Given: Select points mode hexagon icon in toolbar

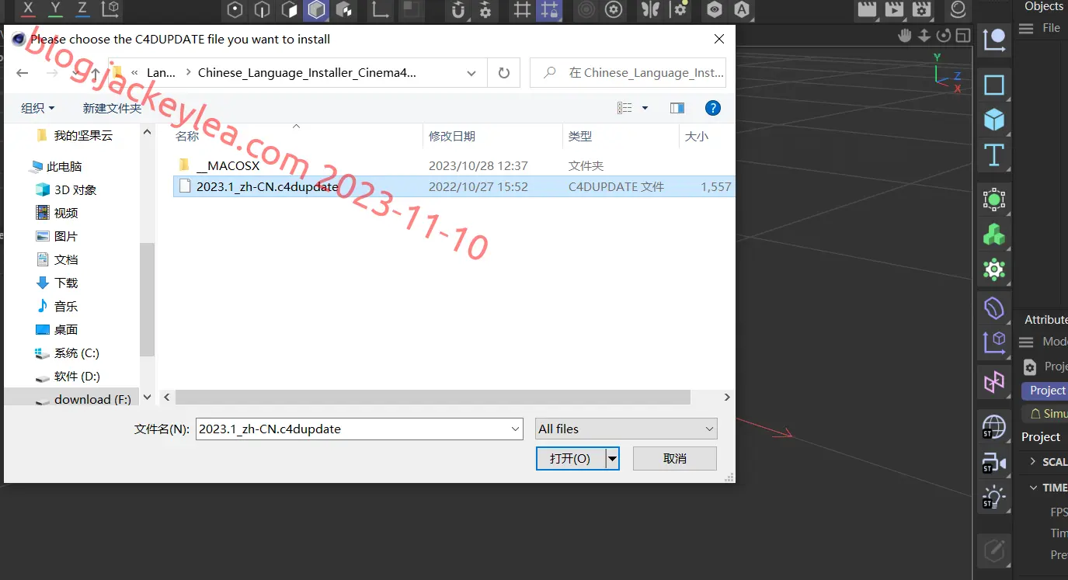Looking at the screenshot, I should tap(235, 9).
